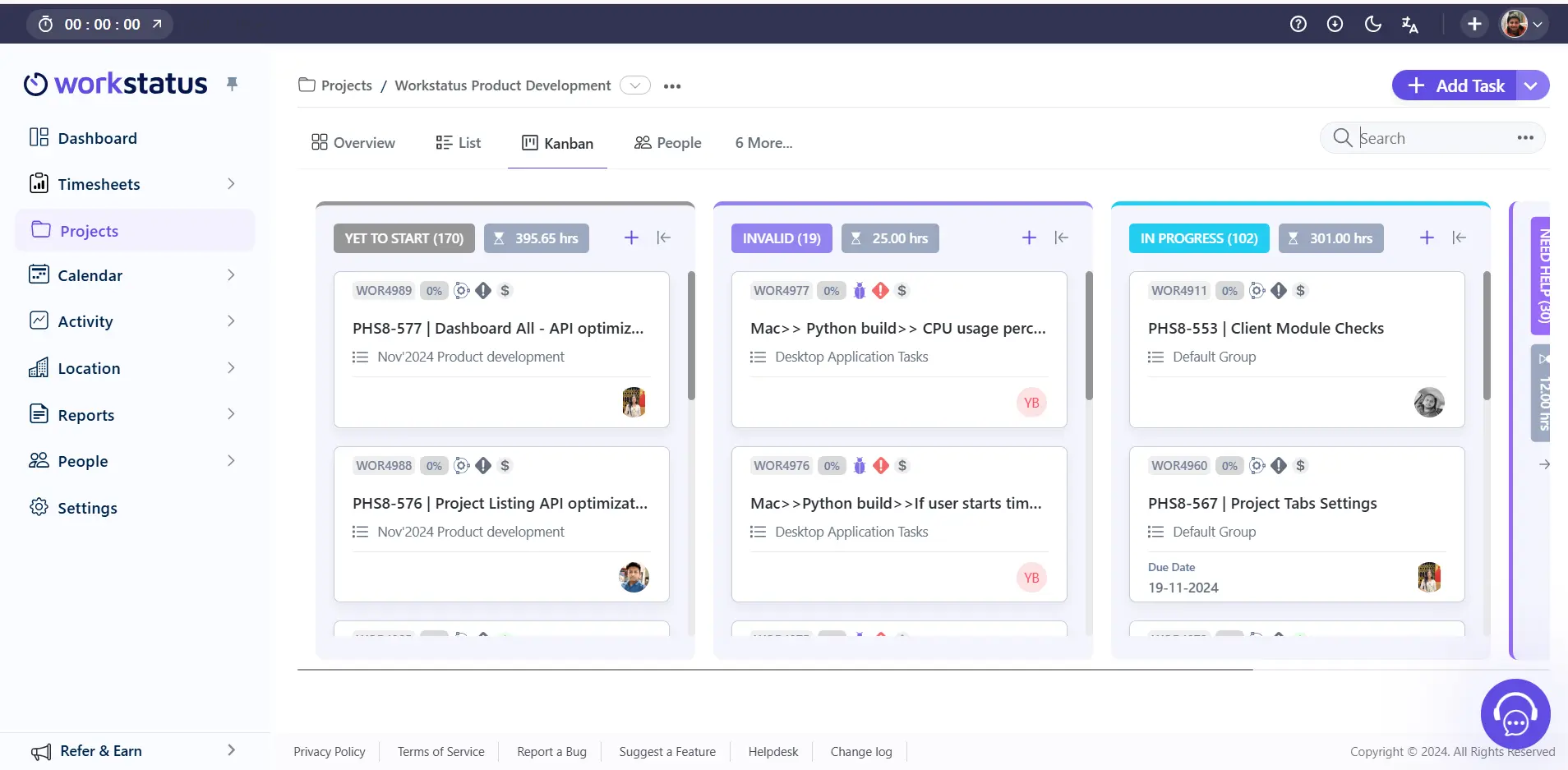Image resolution: width=1568 pixels, height=770 pixels.
Task: Click the 395.65 hrs badge
Action: coord(537,238)
